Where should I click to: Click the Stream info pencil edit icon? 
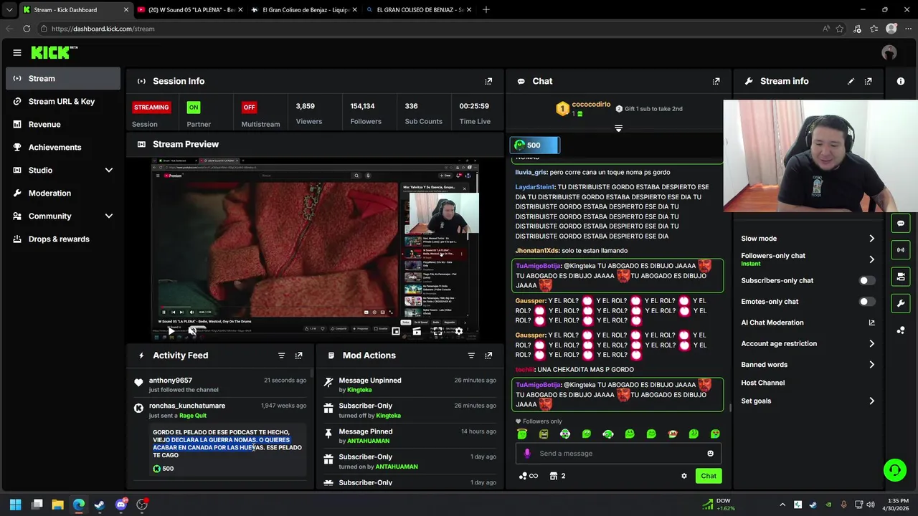[851, 81]
